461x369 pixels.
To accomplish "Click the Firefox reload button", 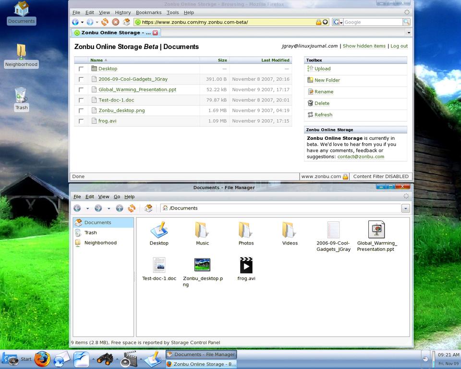I will 105,22.
